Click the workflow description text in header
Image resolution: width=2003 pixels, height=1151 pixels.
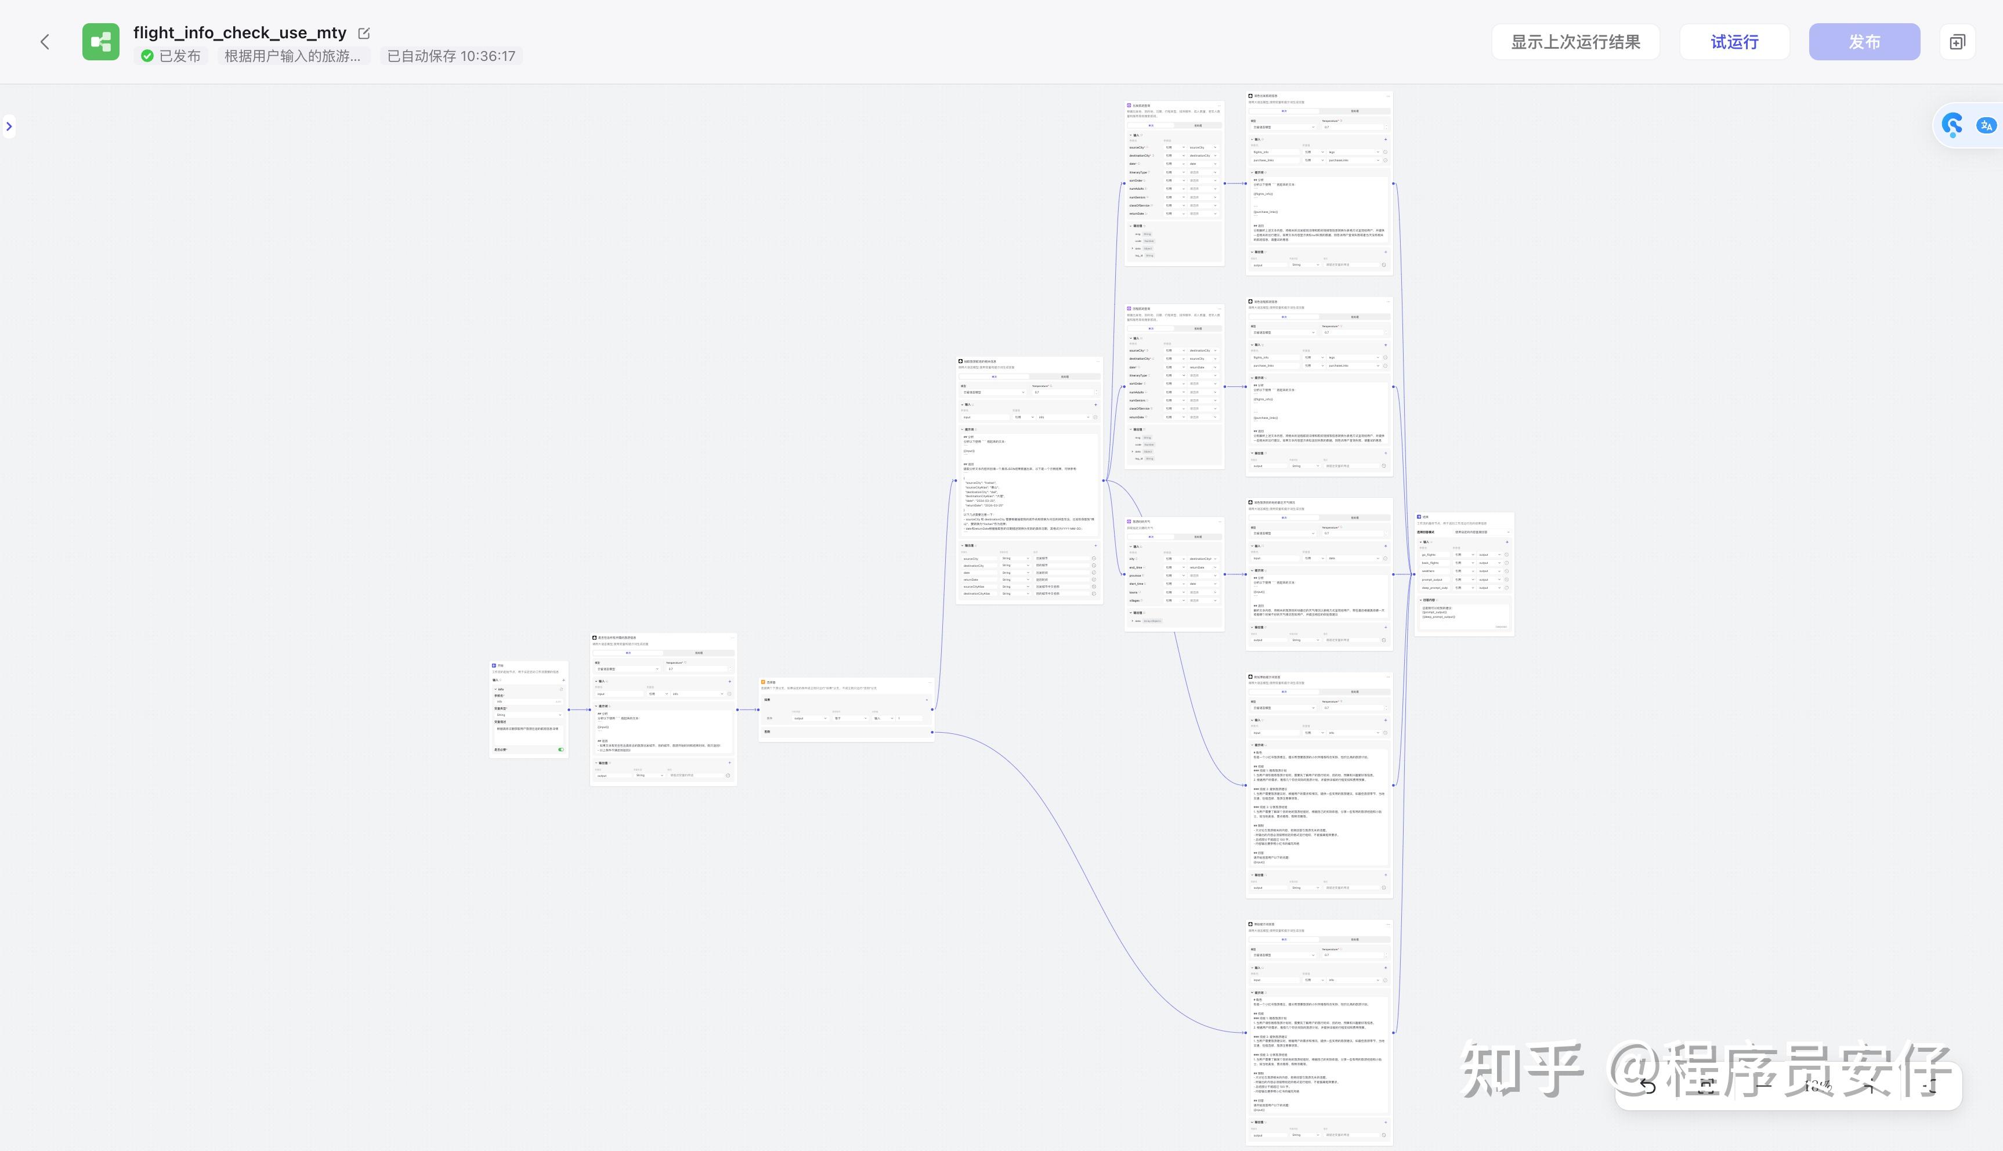[292, 56]
